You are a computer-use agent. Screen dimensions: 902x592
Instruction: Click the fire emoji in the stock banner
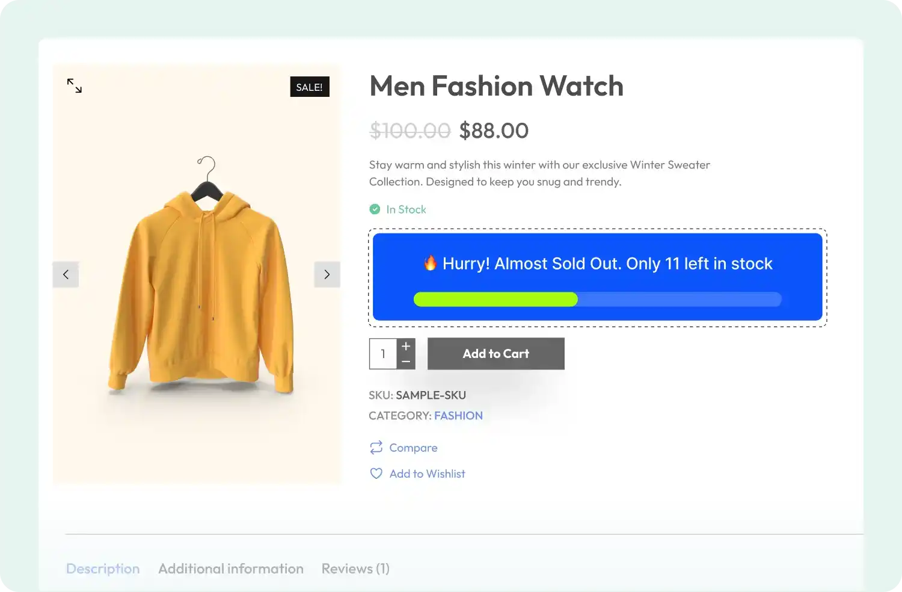click(430, 263)
